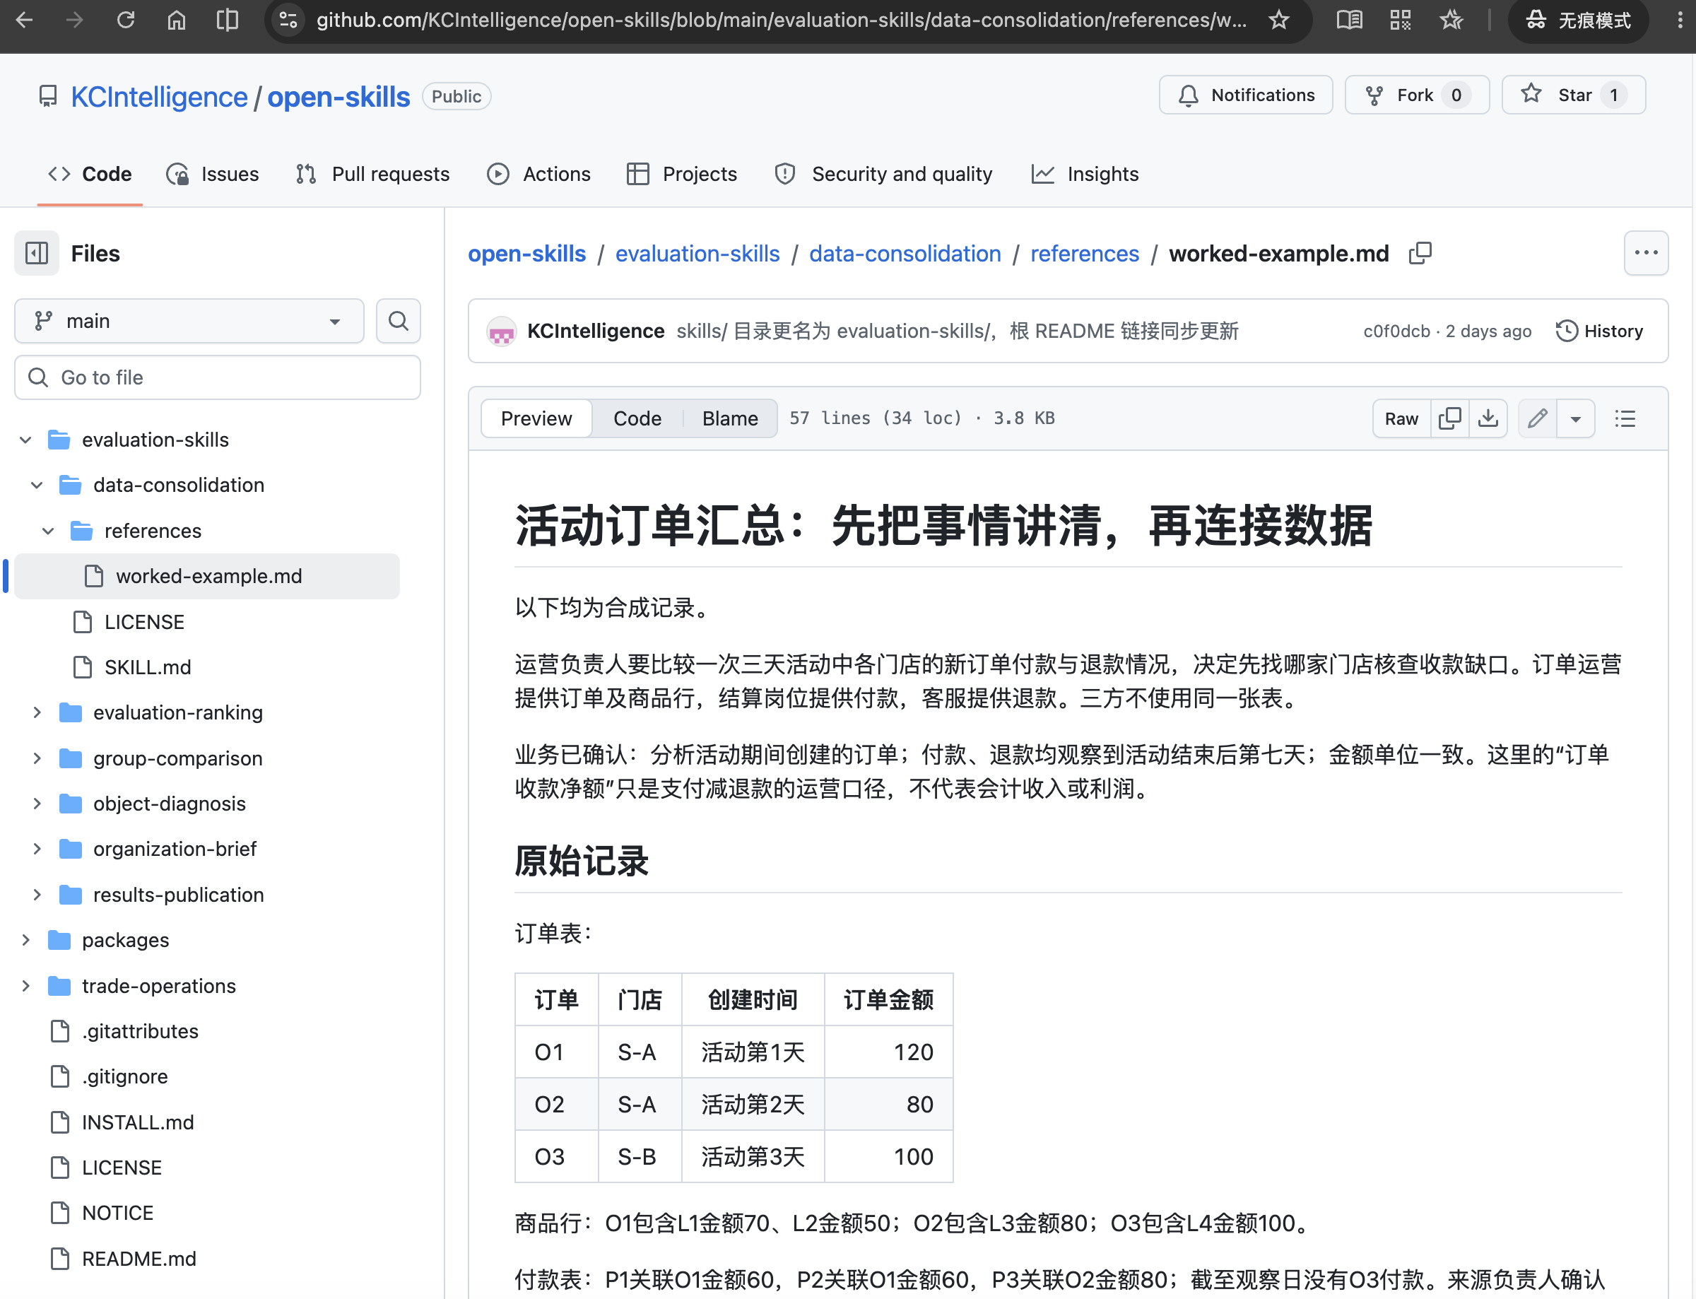This screenshot has height=1299, width=1696.
Task: Click the Notifications button
Action: (x=1246, y=95)
